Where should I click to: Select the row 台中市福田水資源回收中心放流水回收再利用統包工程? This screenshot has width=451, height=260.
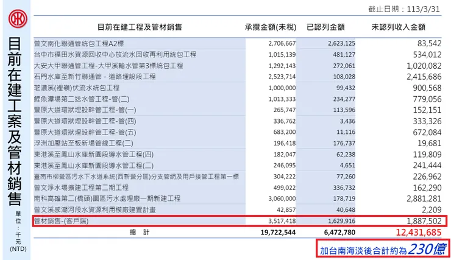tap(238, 55)
